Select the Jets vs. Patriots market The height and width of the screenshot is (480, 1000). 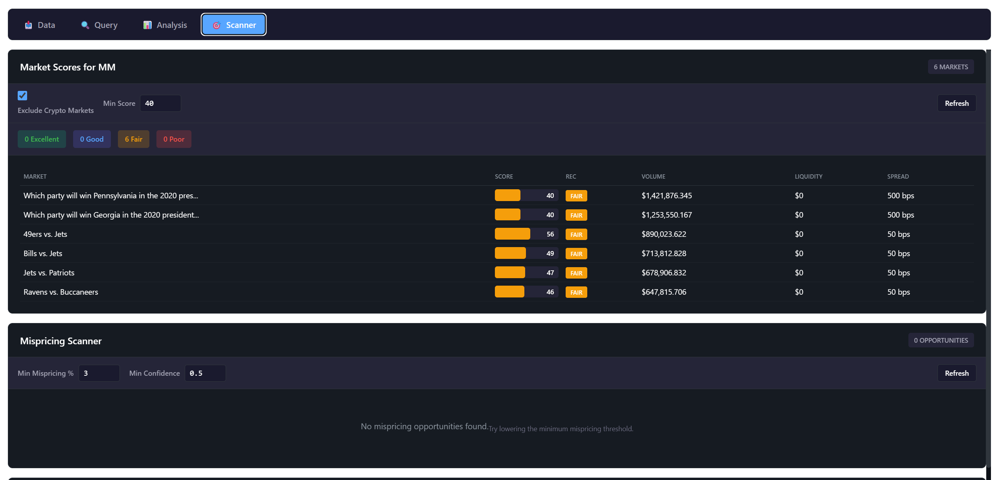point(497,273)
